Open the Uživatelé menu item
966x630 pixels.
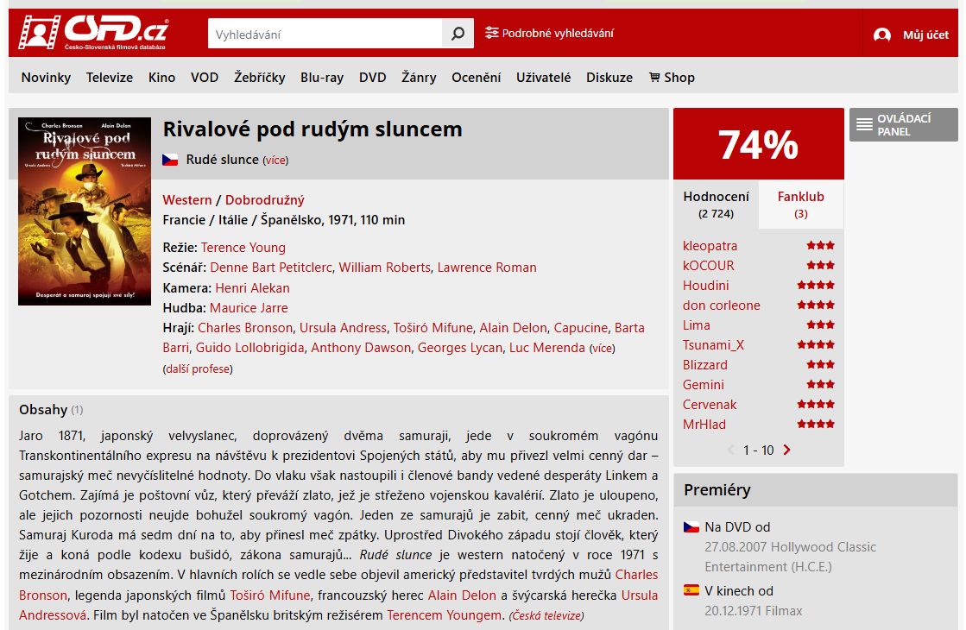click(543, 78)
